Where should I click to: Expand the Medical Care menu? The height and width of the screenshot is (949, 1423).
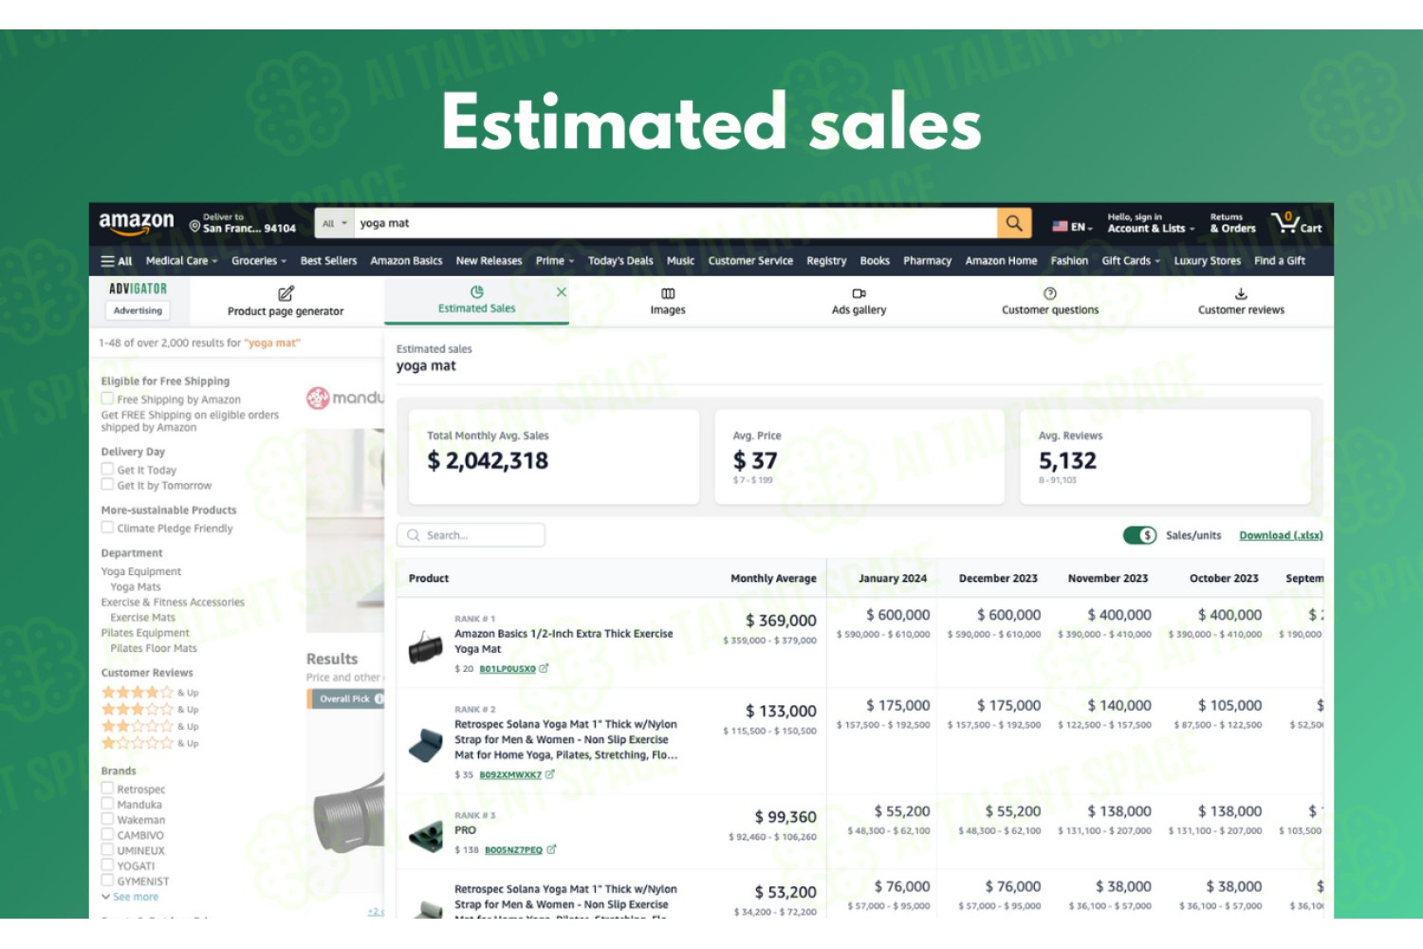point(181,261)
